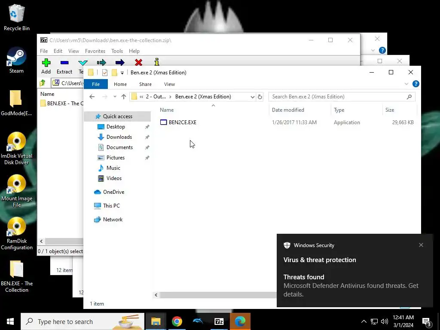Open the Explorer View tab

point(169,84)
